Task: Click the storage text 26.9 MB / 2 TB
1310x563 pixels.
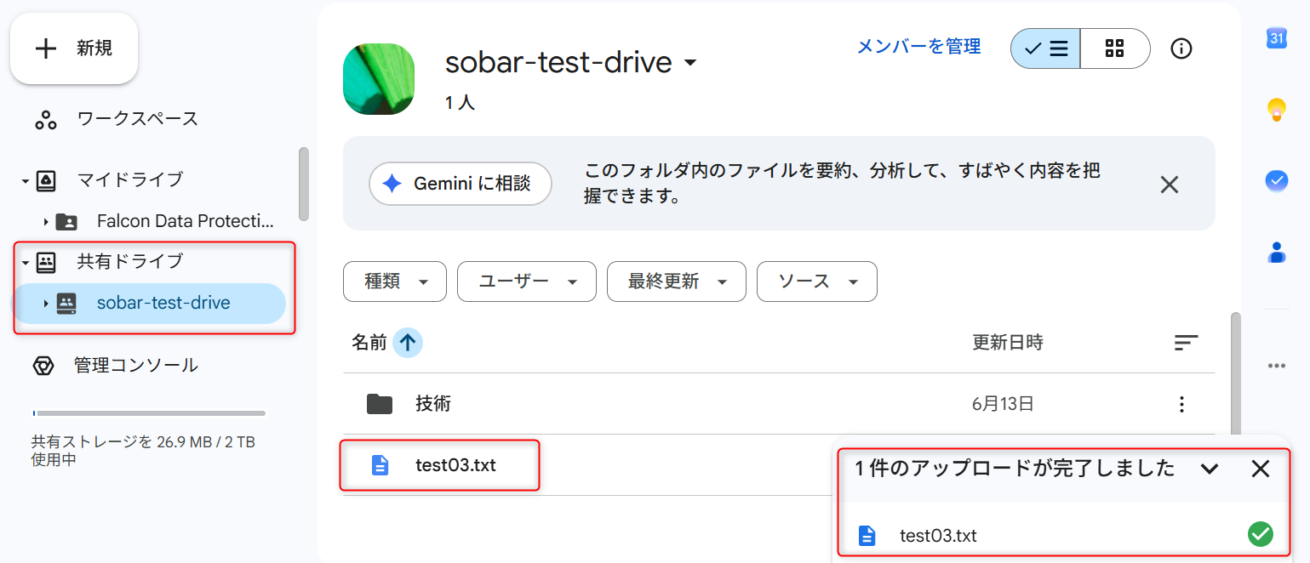Action: 206,441
